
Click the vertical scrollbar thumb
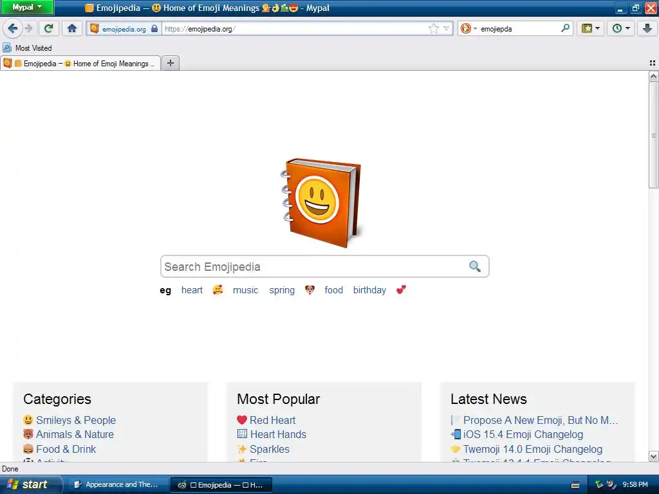click(653, 135)
